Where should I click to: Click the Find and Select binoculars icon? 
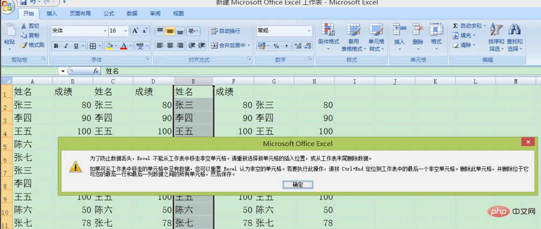(x=515, y=30)
